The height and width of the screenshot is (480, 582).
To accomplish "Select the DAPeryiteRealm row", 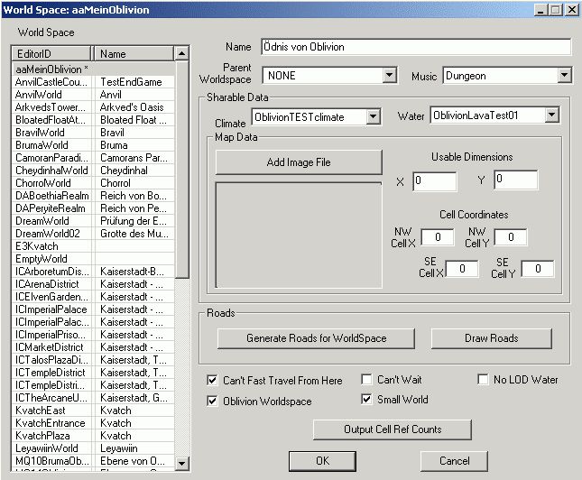I will click(94, 208).
